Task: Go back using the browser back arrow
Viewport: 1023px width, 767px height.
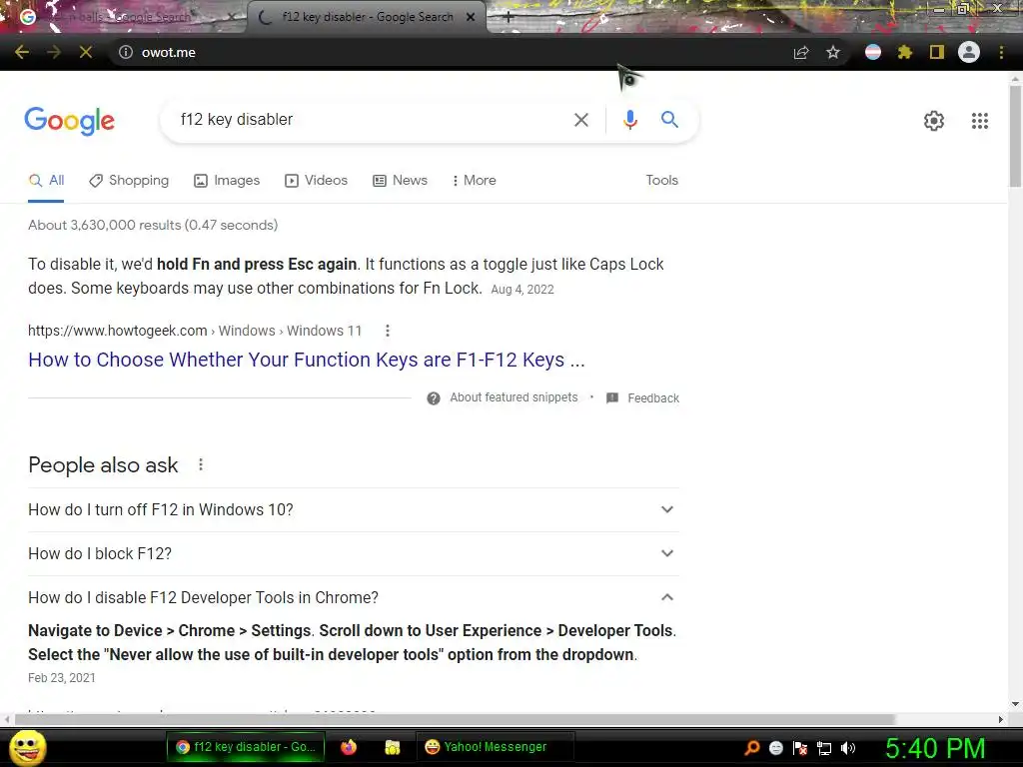Action: [22, 52]
